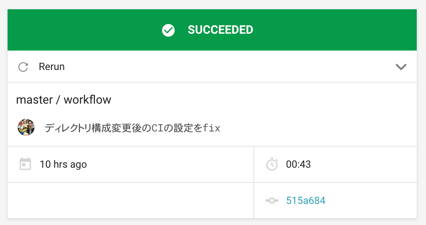Click the checkmark icon in the green banner
Screen dimensions: 426x225
168,30
